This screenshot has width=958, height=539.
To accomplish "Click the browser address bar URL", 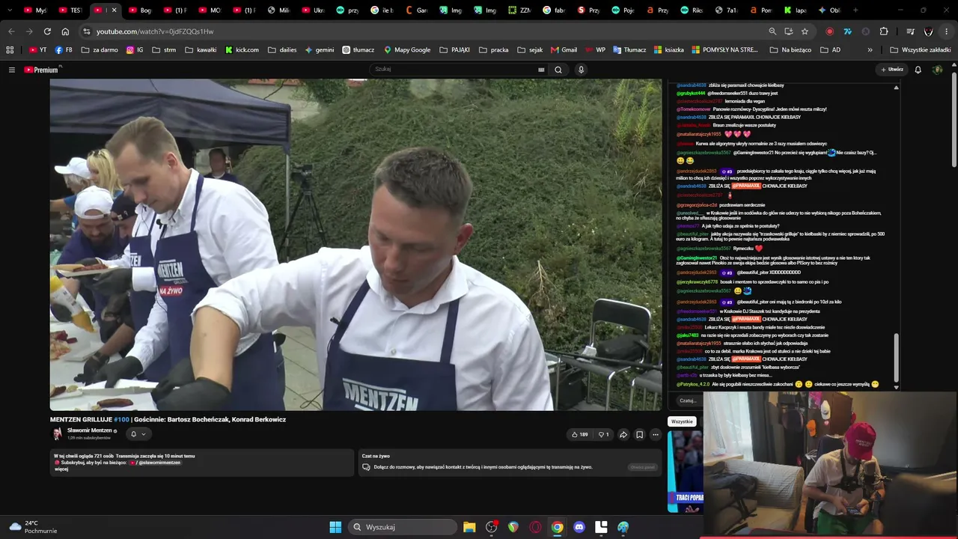I will click(x=155, y=31).
